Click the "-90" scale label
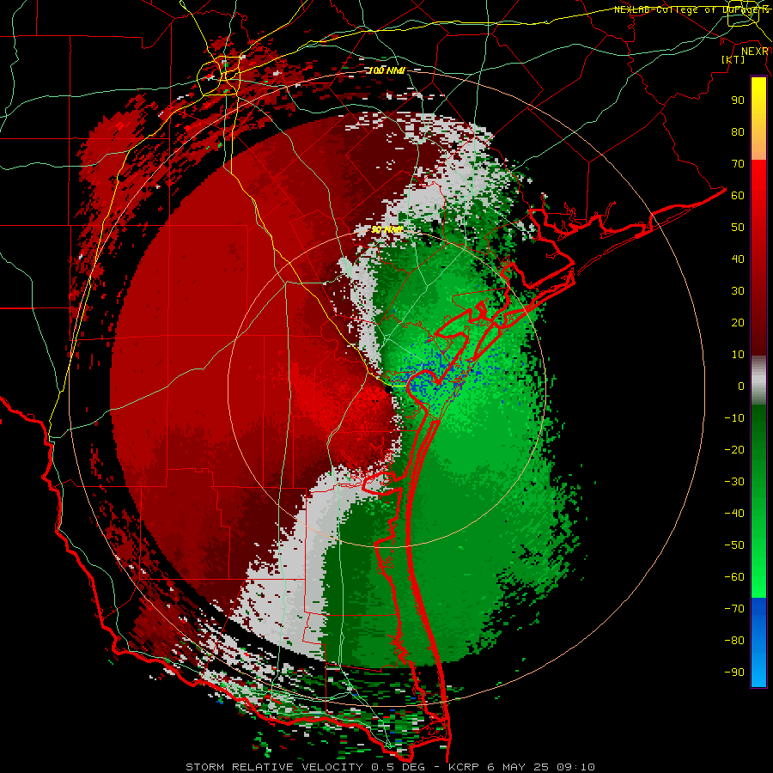 [x=734, y=673]
